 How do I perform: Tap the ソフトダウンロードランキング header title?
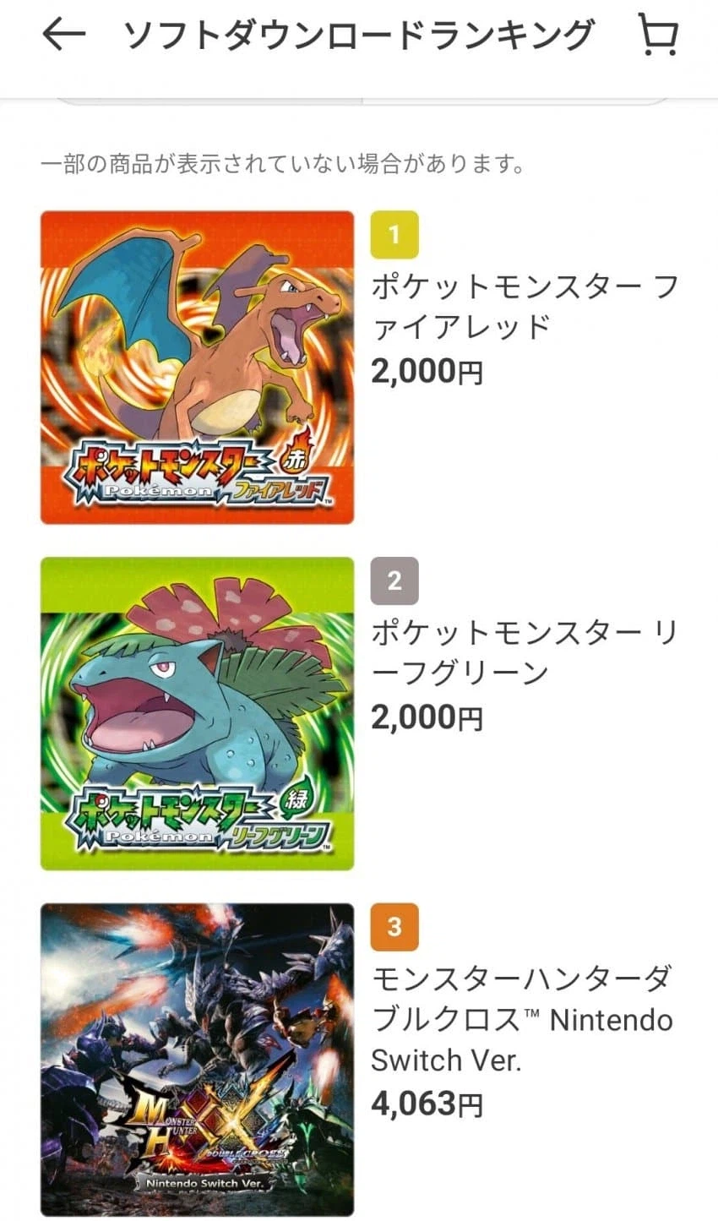[359, 35]
